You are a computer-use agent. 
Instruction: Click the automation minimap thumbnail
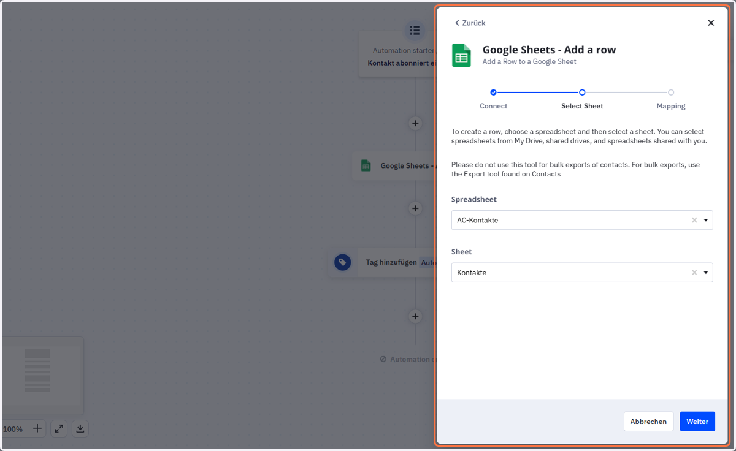point(42,376)
